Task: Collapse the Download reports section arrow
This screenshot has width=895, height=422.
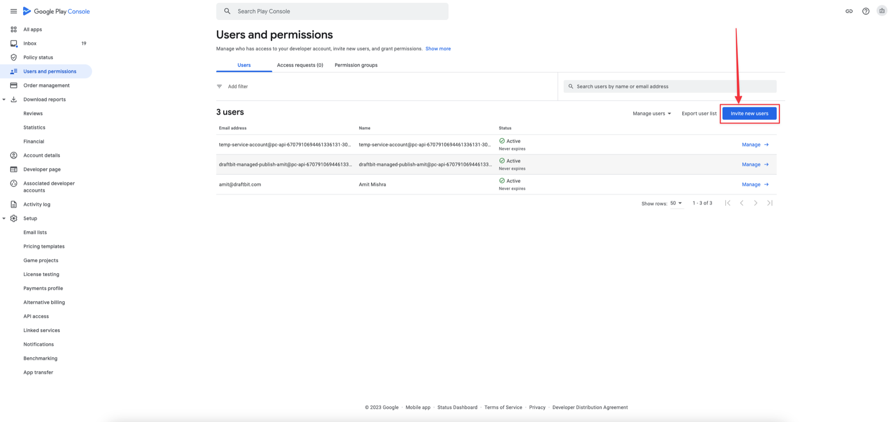Action: coord(4,99)
